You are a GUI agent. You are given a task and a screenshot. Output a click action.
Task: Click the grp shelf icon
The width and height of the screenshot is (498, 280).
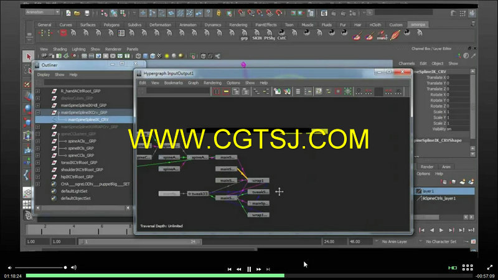pyautogui.click(x=244, y=35)
